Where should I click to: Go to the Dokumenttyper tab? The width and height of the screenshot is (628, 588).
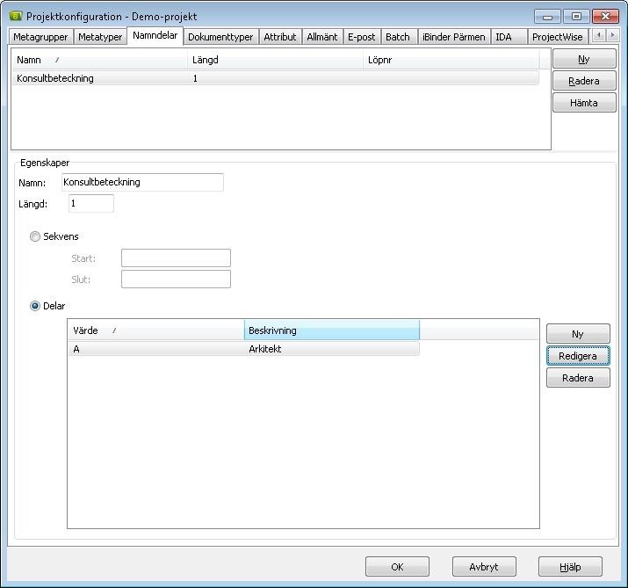(x=220, y=37)
